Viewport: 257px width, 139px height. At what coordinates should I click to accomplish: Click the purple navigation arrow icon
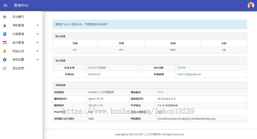(5, 25)
